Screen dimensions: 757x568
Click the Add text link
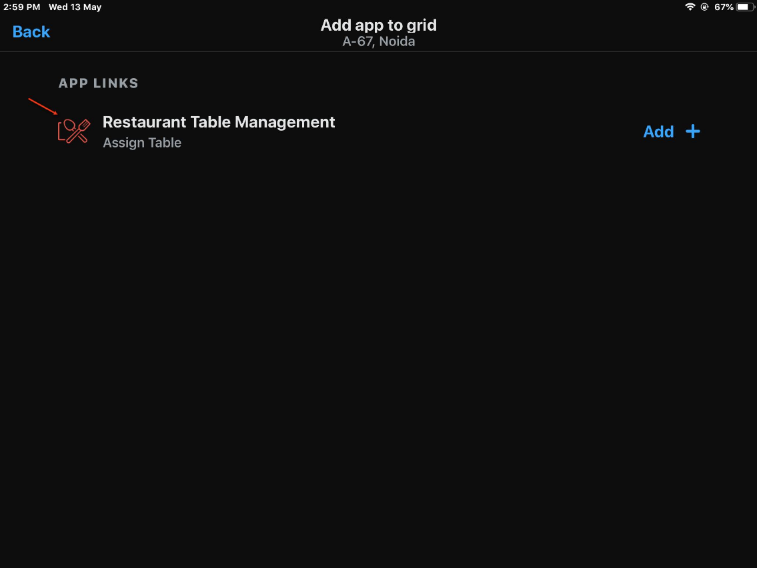pyautogui.click(x=658, y=132)
